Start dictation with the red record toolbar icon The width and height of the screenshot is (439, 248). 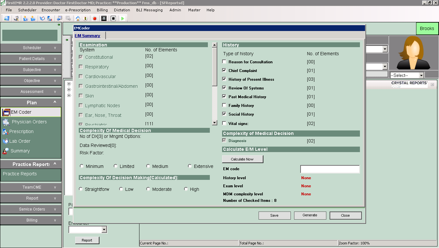(x=95, y=18)
